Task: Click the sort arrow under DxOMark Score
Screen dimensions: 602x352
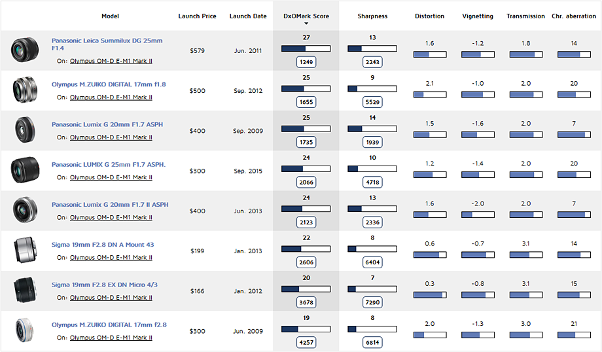Action: coord(306,24)
